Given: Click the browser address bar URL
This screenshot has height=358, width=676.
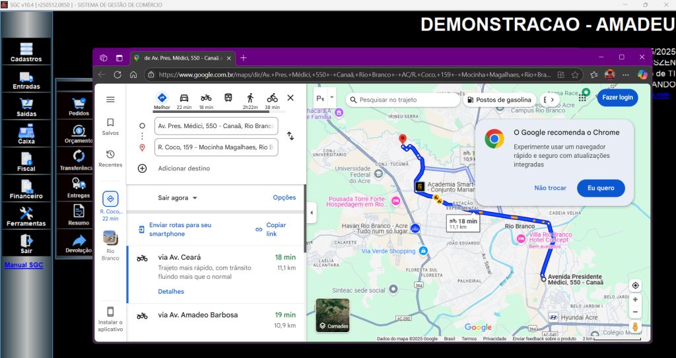Looking at the screenshot, I should coord(355,75).
